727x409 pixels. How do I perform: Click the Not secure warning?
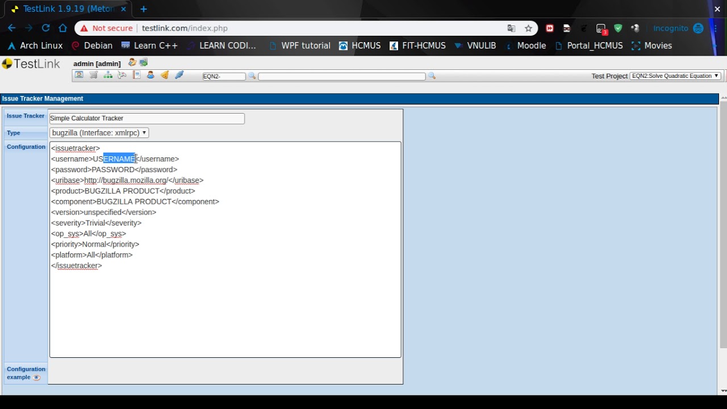(107, 28)
